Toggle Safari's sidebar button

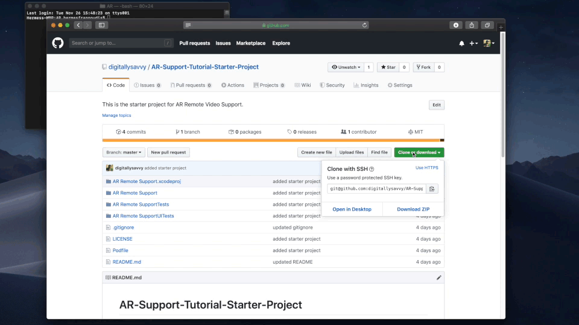tap(101, 25)
